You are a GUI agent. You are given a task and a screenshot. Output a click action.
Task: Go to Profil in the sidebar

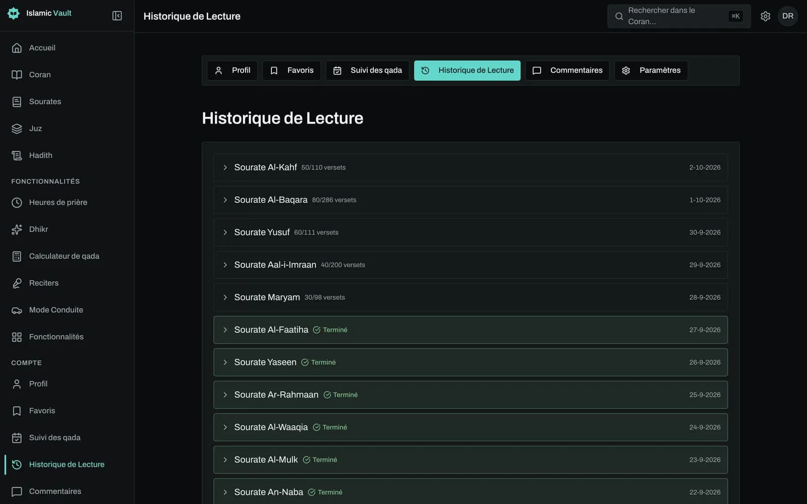pyautogui.click(x=67, y=384)
